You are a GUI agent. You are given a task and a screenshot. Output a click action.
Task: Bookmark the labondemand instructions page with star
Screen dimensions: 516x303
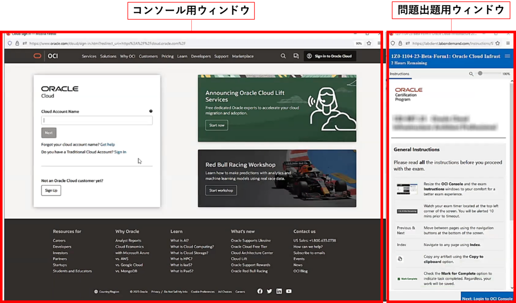point(498,43)
